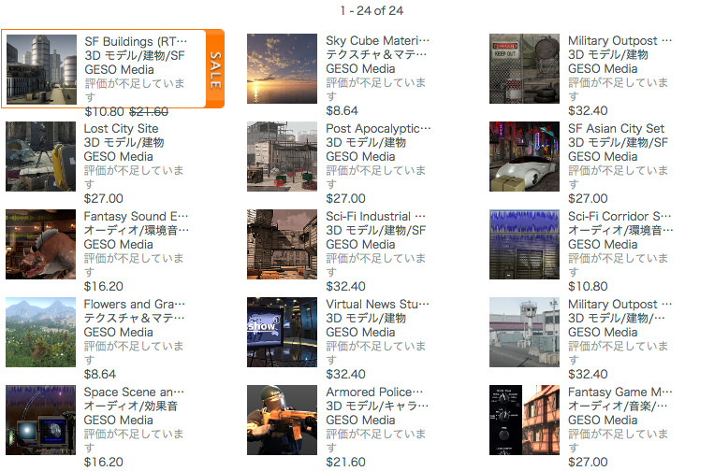Click the $32.40 price of Sci-Fi Industrial

[345, 286]
